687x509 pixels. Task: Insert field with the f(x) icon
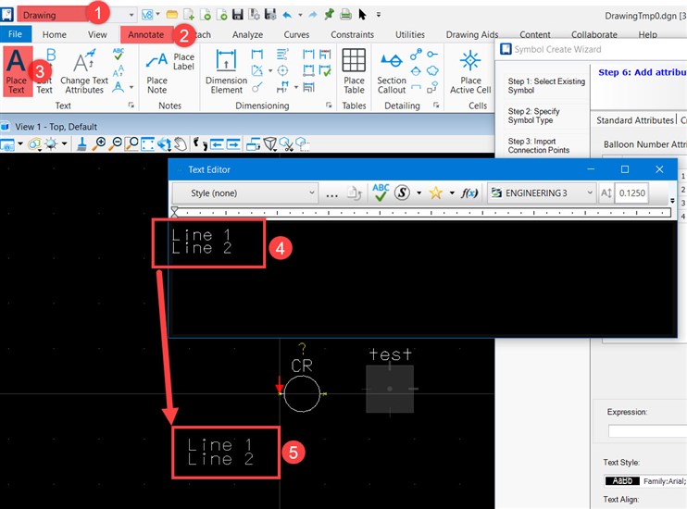pyautogui.click(x=470, y=192)
